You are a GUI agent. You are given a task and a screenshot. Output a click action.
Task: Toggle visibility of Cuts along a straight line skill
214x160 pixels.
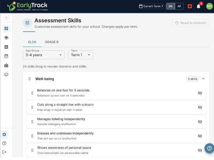pos(200,107)
